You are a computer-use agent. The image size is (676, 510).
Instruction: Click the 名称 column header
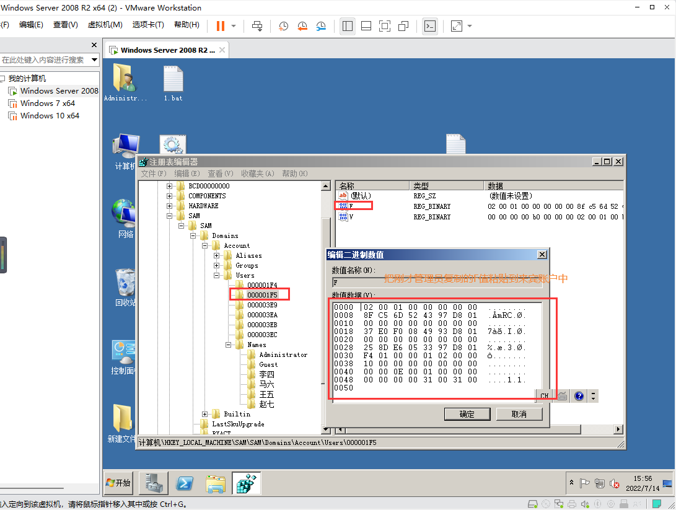pos(372,186)
